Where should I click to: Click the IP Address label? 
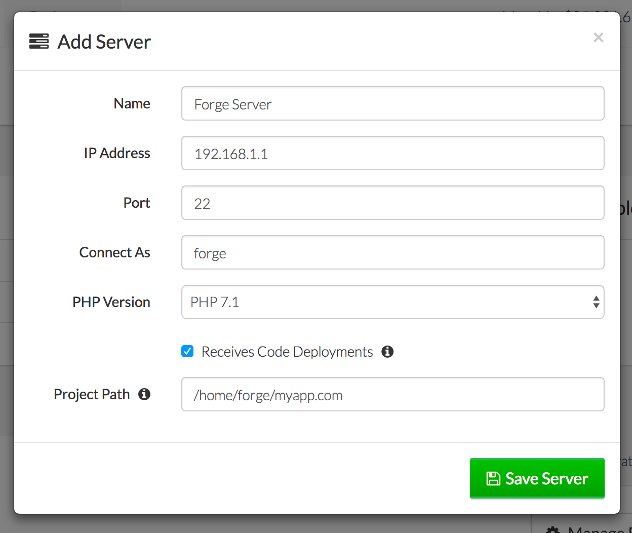(x=117, y=153)
